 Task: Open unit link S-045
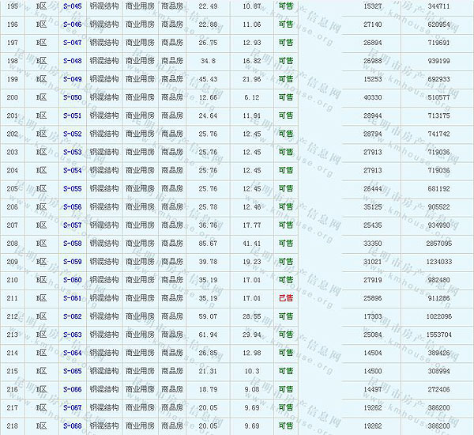click(x=72, y=6)
